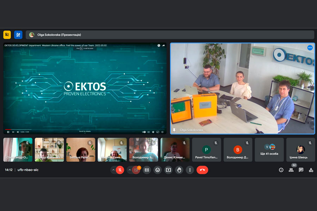
Task: Click the 52 participants count badge
Action: click(x=294, y=165)
